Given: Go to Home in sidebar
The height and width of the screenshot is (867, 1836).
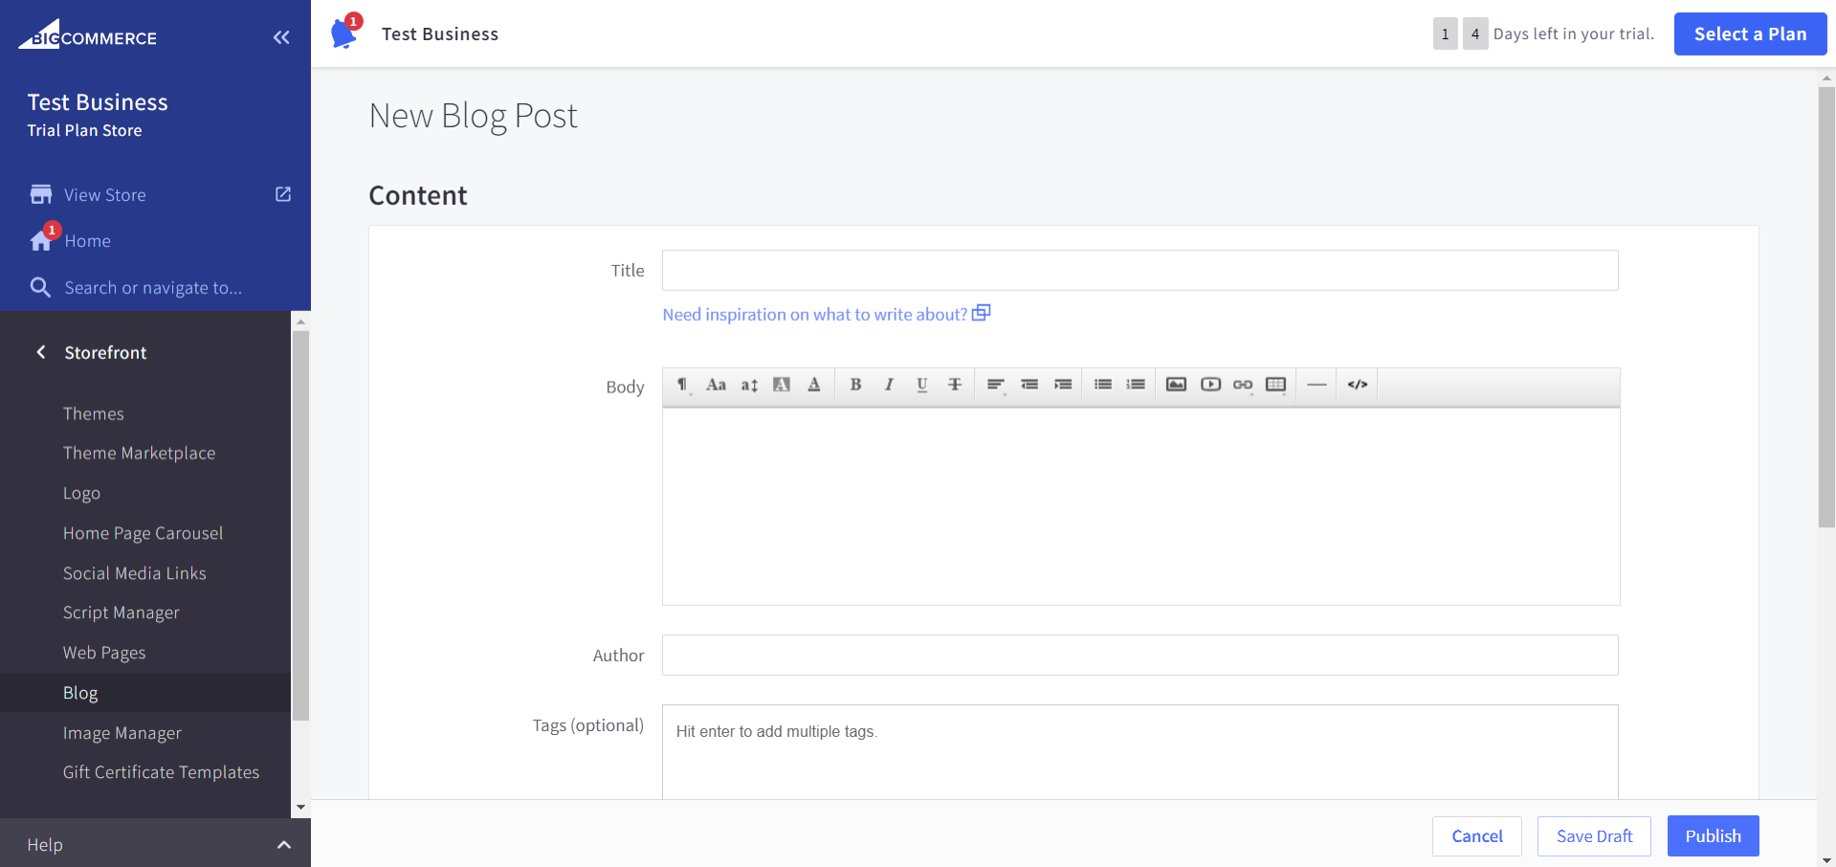Looking at the screenshot, I should pyautogui.click(x=88, y=241).
